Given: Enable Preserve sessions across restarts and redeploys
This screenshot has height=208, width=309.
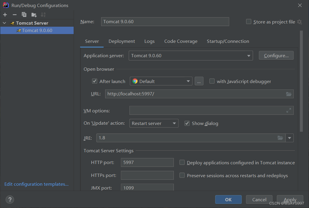Looking at the screenshot, I should (x=182, y=175).
